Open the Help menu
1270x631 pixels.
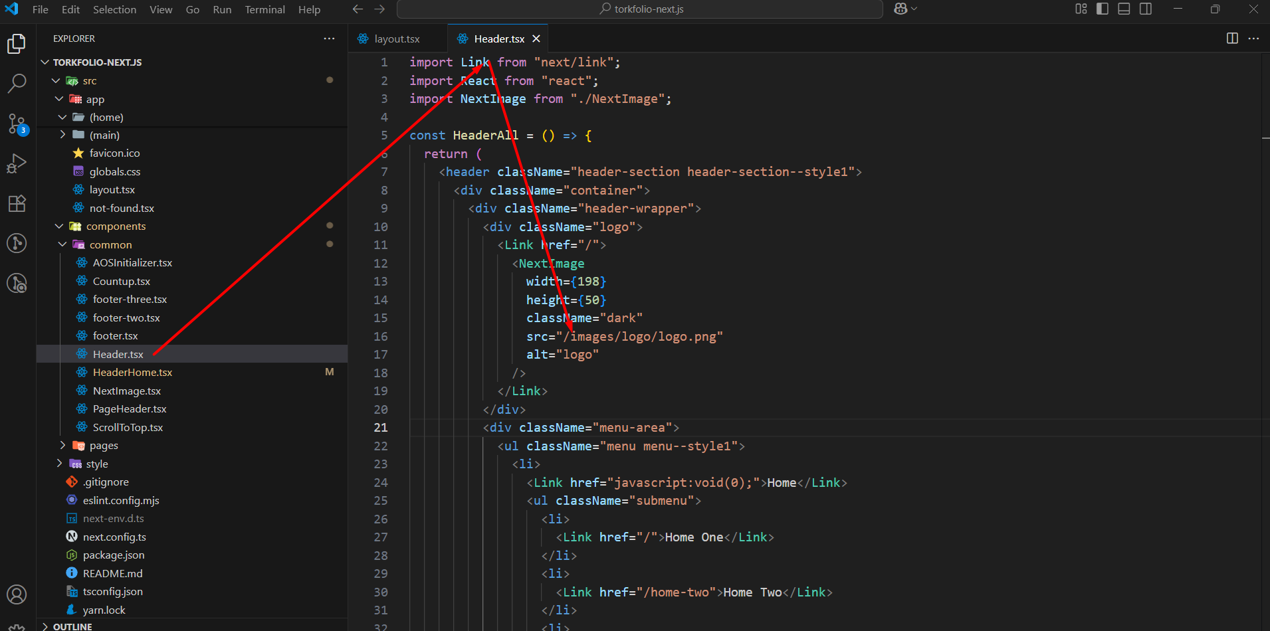(309, 9)
